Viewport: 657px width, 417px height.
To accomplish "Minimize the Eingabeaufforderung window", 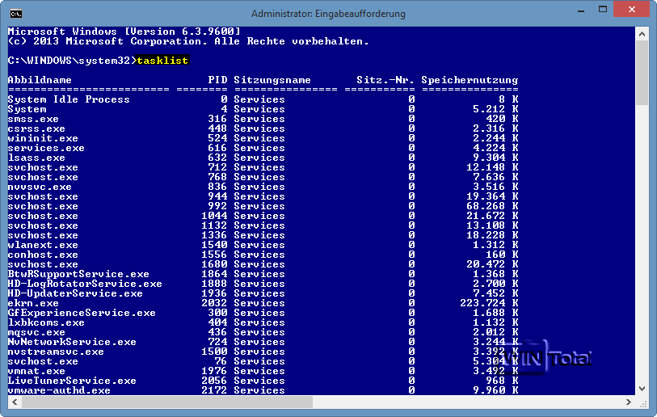I will click(581, 11).
